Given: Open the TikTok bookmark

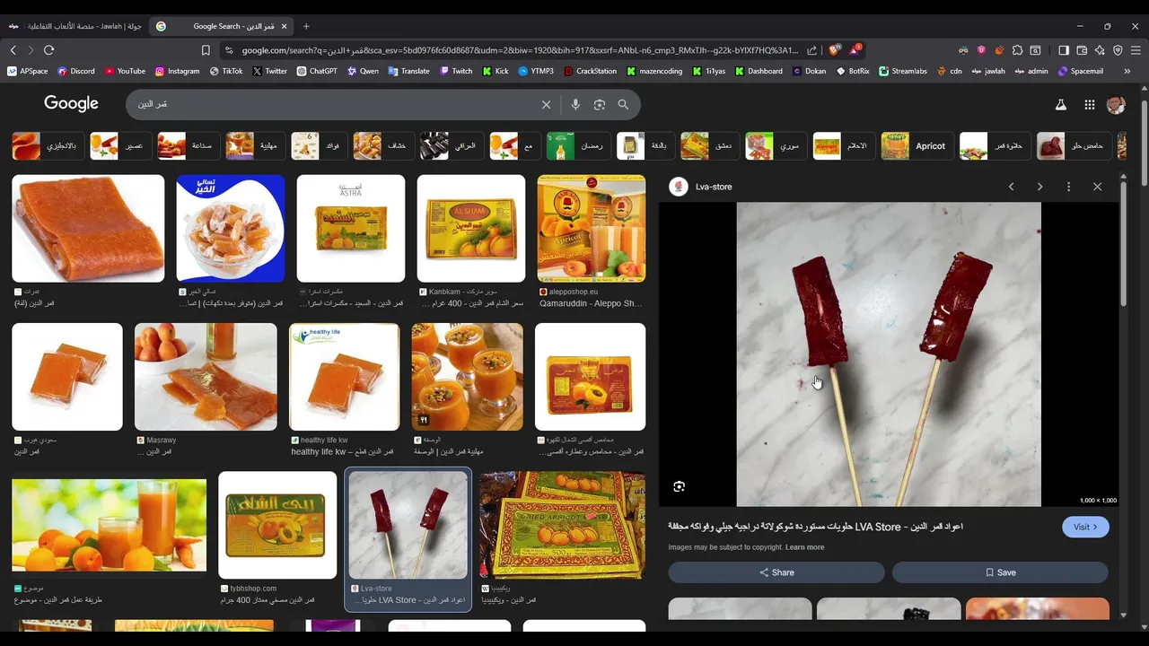Looking at the screenshot, I should pos(226,71).
